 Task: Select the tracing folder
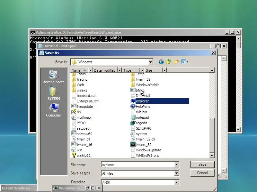point(80,79)
